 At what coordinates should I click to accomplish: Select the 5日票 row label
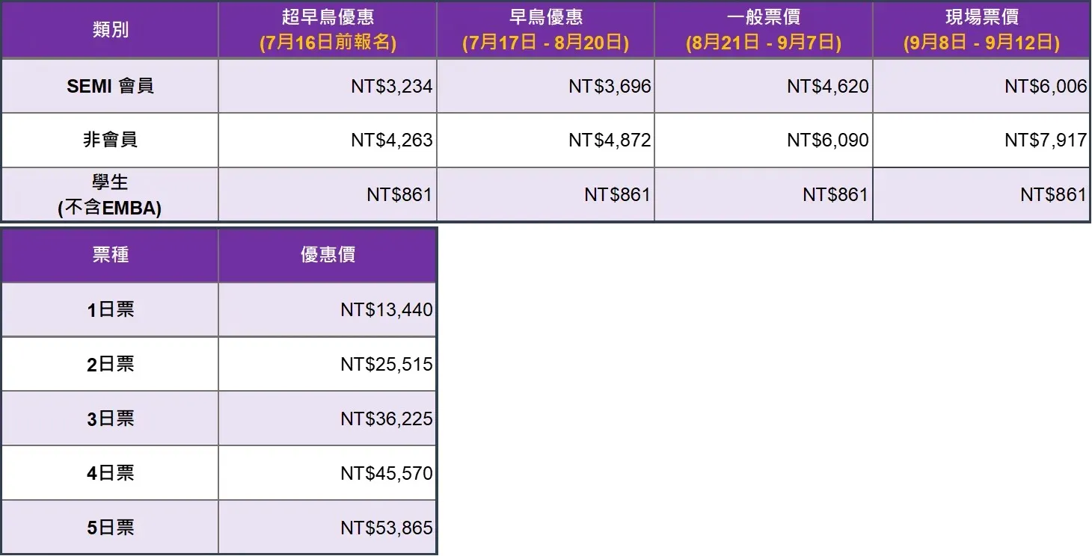[x=110, y=527]
